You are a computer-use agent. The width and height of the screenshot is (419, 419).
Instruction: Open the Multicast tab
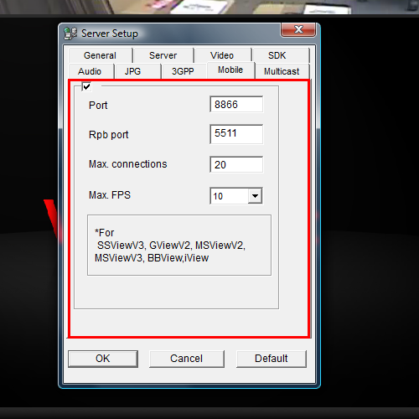(282, 71)
